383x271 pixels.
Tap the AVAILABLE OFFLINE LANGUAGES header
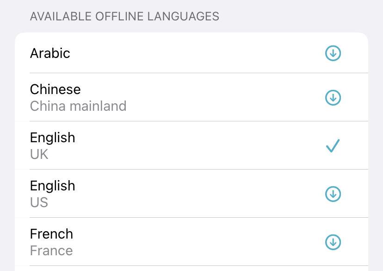click(125, 16)
